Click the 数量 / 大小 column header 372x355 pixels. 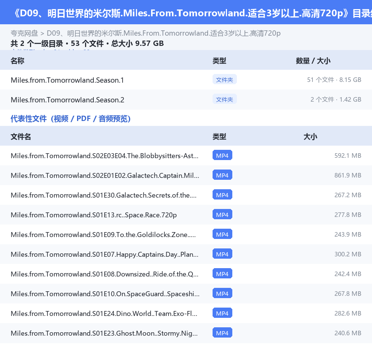tap(313, 61)
